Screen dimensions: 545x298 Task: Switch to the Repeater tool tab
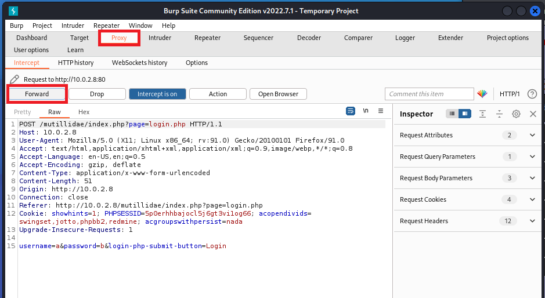(x=208, y=38)
